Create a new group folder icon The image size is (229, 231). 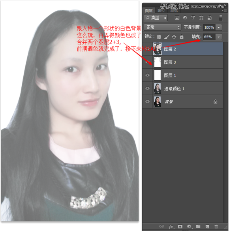198,226
